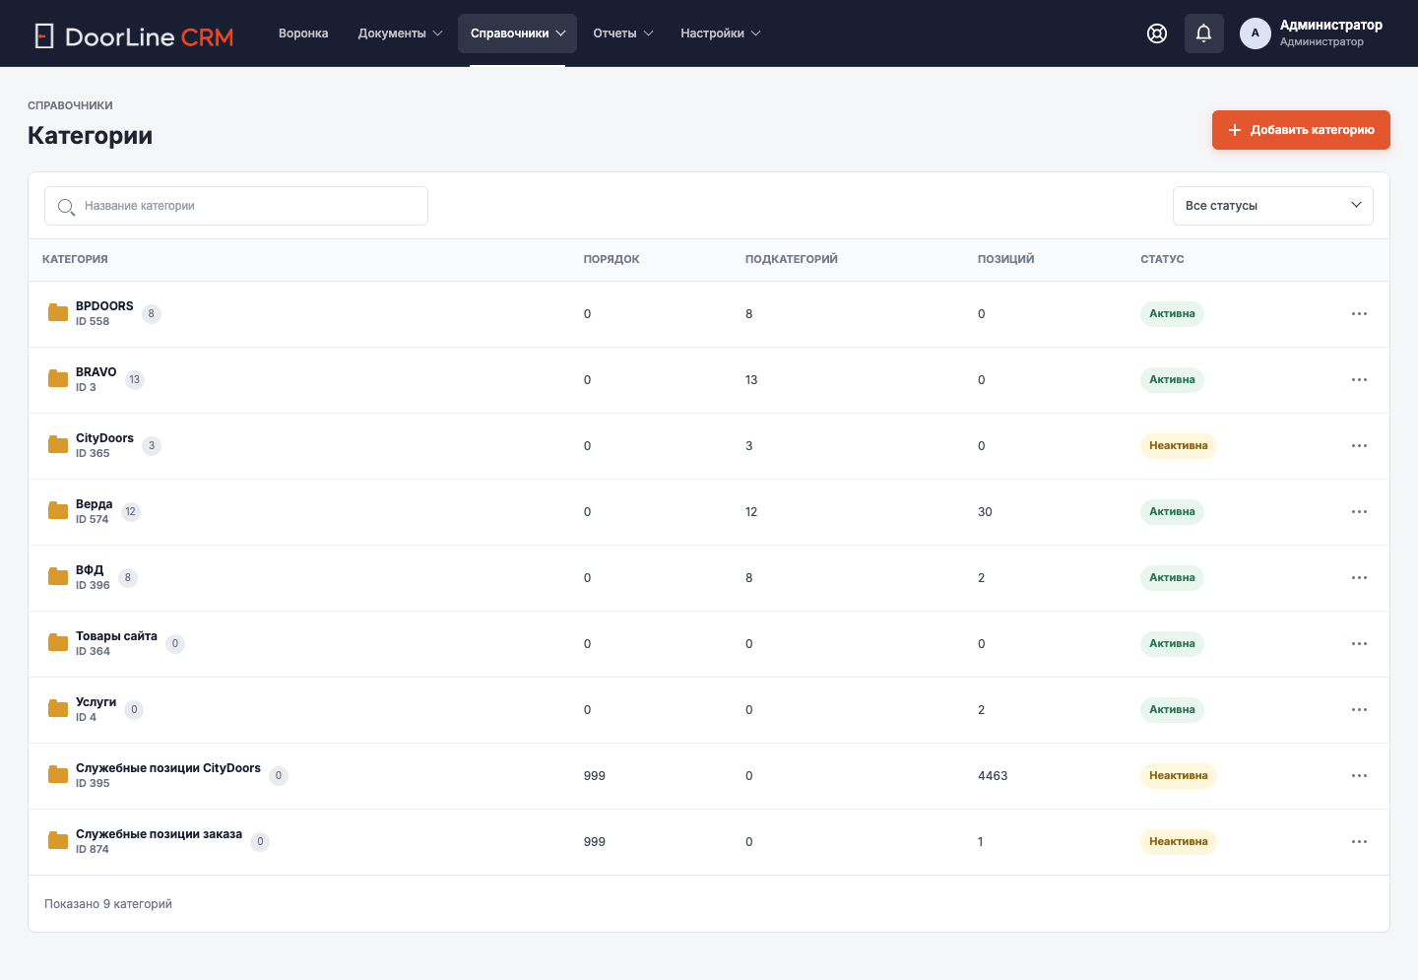Sort by Порядок column header

click(x=612, y=259)
